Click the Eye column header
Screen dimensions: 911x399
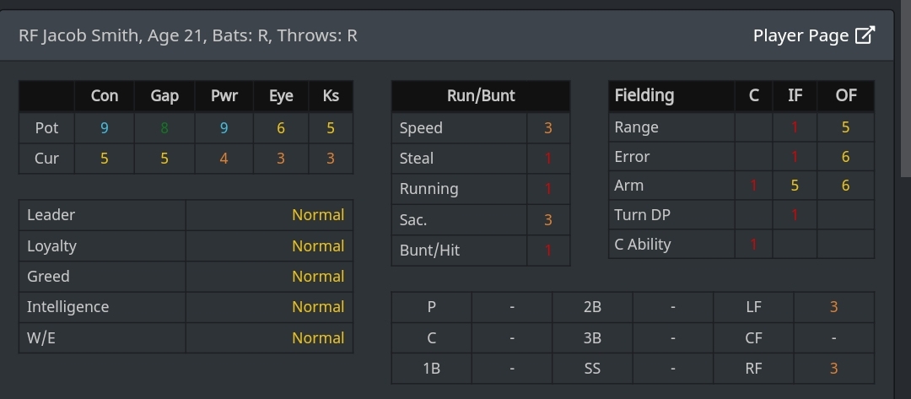(x=281, y=96)
